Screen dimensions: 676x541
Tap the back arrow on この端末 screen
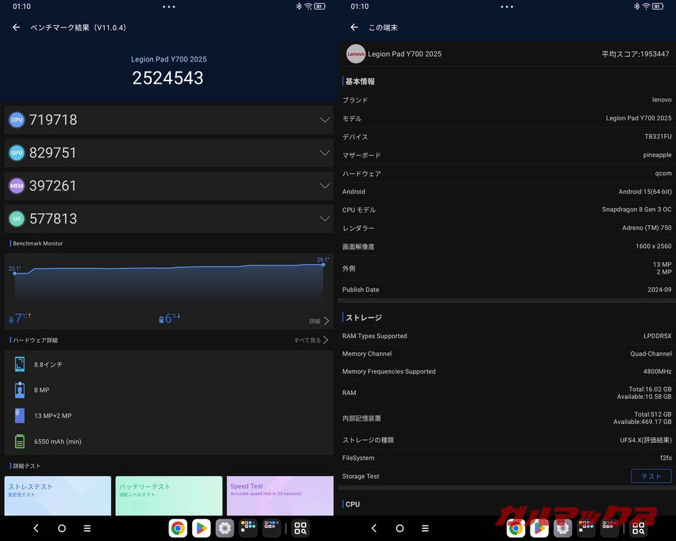[354, 27]
